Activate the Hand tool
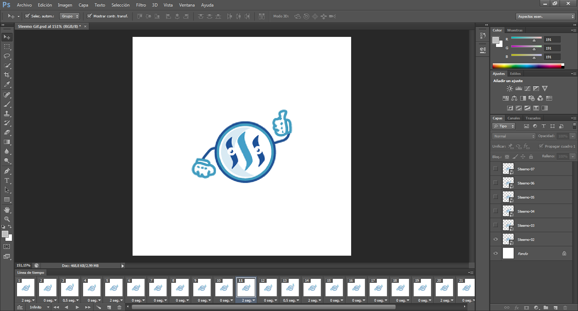The width and height of the screenshot is (578, 311). tap(7, 210)
